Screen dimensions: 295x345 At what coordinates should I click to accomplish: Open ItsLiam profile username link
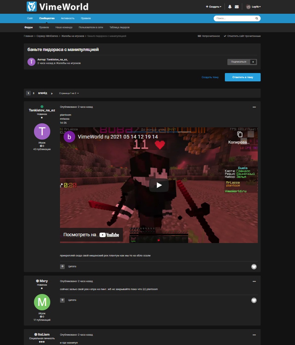click(43, 335)
